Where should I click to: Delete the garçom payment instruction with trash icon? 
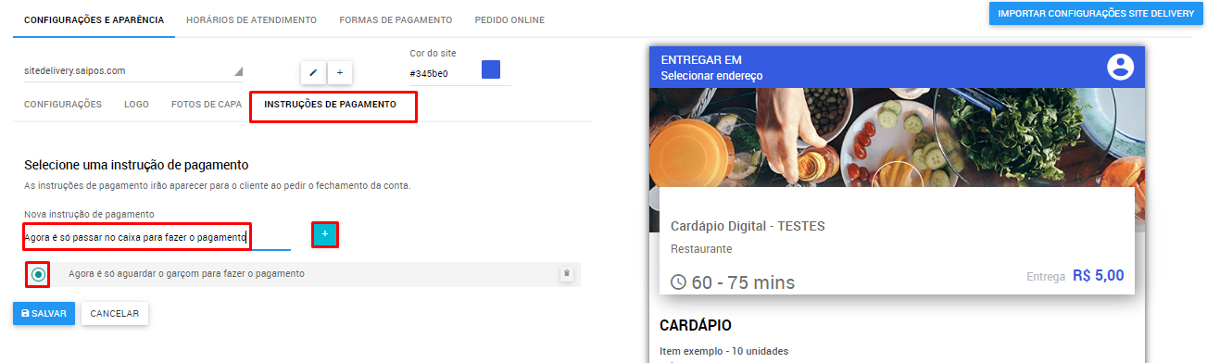[x=567, y=273]
